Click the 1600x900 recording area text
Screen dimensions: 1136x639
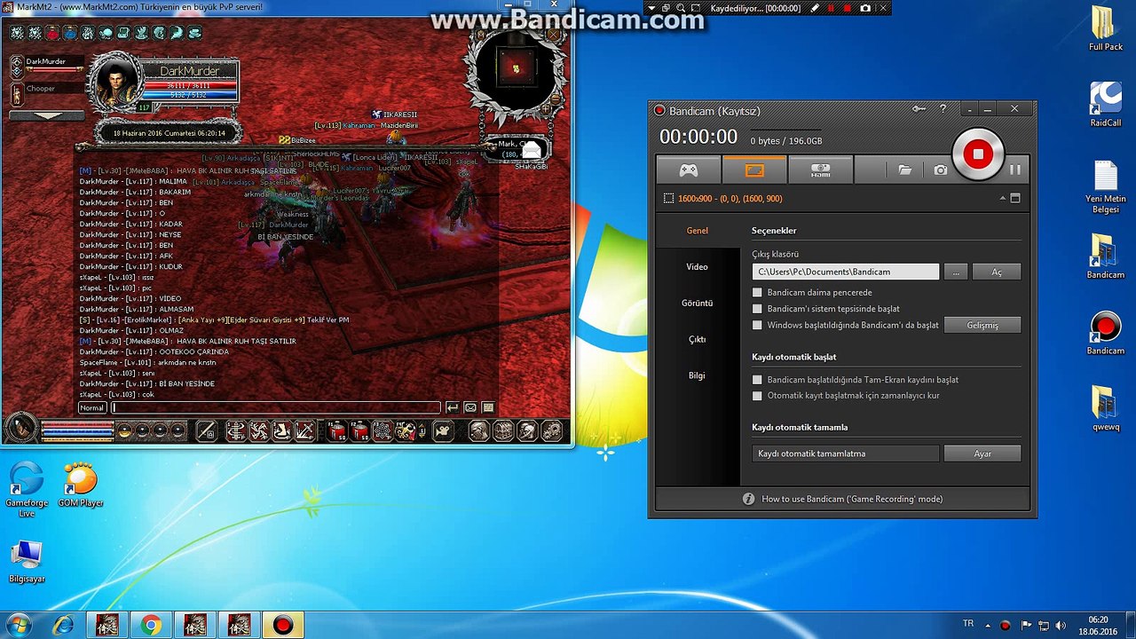730,199
